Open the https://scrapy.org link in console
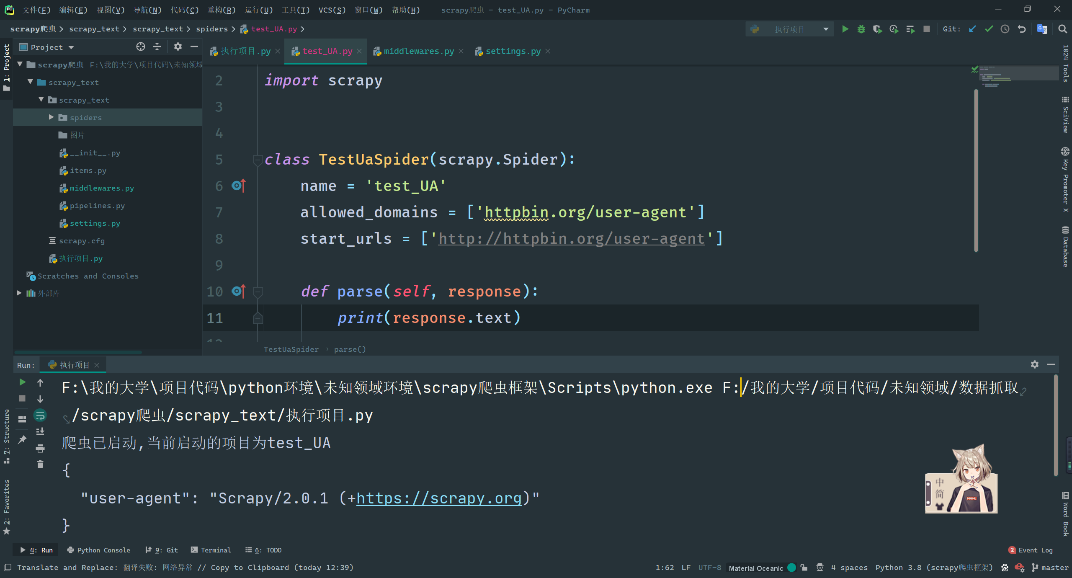 (x=439, y=498)
